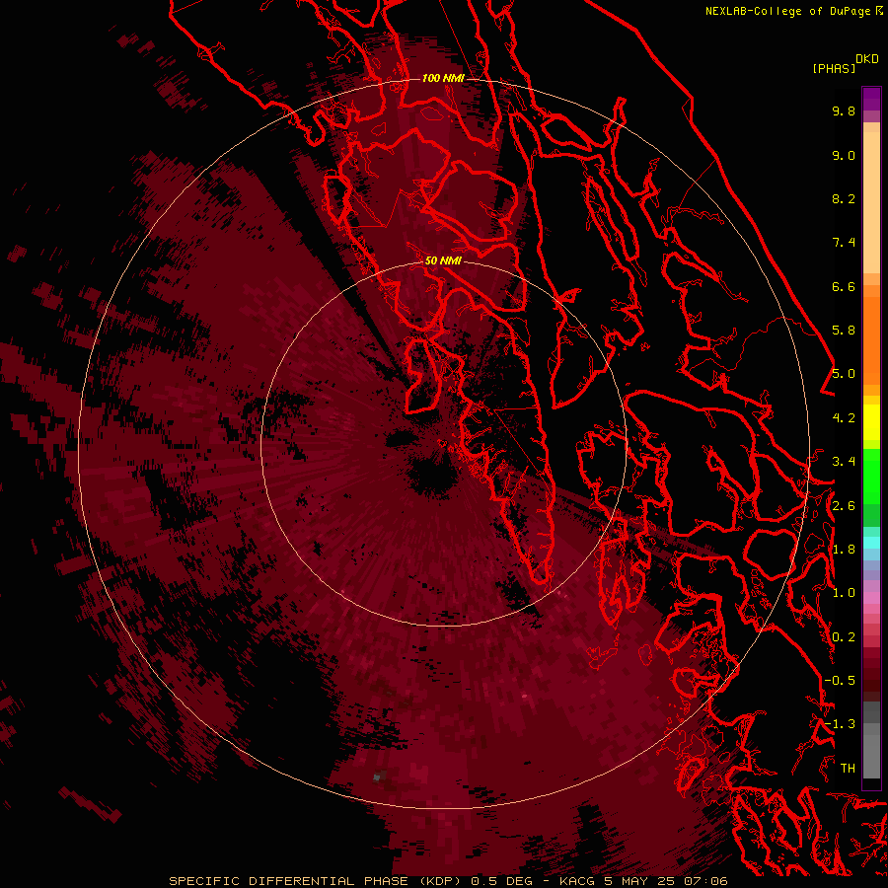Click the 5.0 scale value
The width and height of the screenshot is (888, 888).
click(x=844, y=374)
